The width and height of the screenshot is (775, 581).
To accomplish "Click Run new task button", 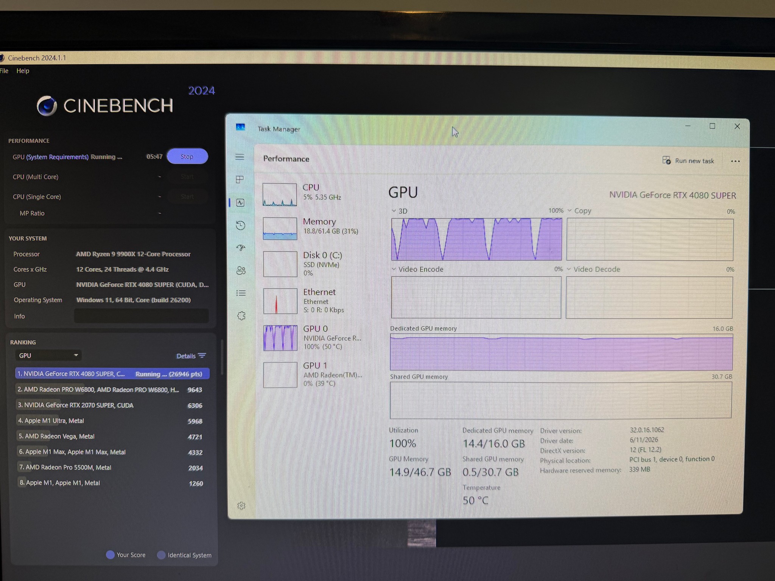I will (x=688, y=161).
